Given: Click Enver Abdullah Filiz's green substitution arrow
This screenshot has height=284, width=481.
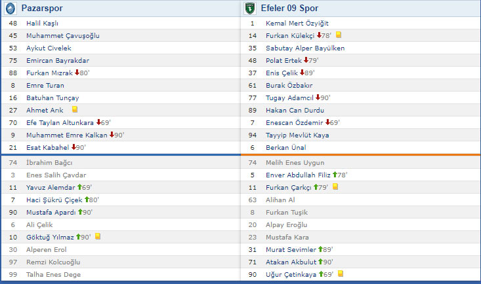Looking at the screenshot, I should click(x=333, y=175).
